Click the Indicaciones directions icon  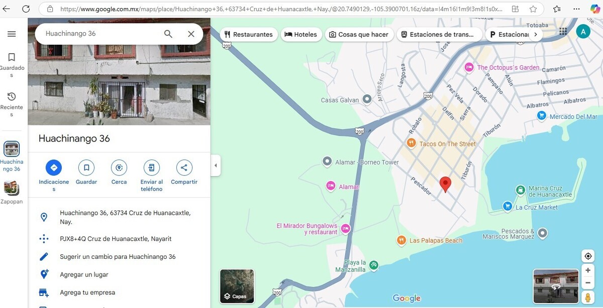pos(54,168)
